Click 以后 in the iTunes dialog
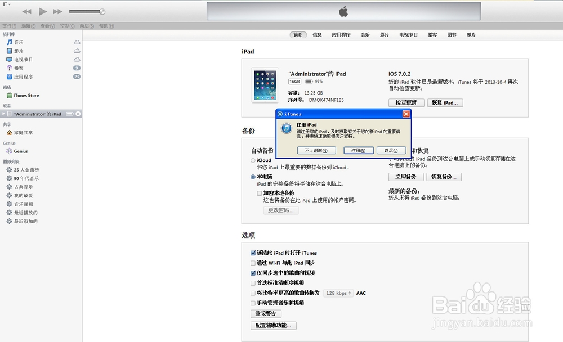This screenshot has height=342, width=563. coord(391,150)
